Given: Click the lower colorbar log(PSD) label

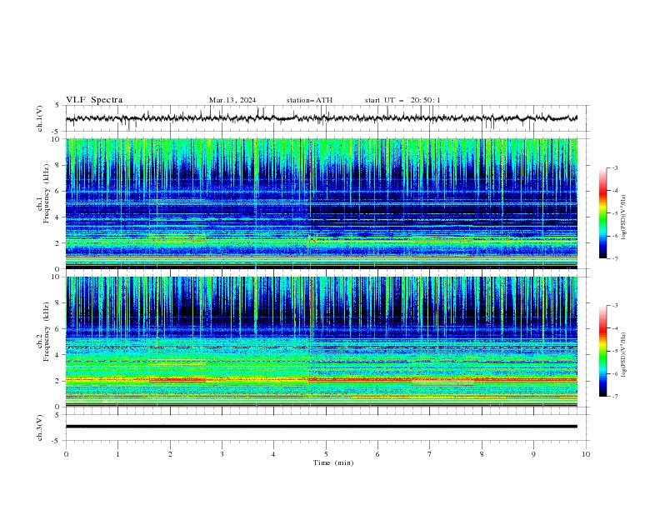Looking at the screenshot, I should tap(624, 354).
